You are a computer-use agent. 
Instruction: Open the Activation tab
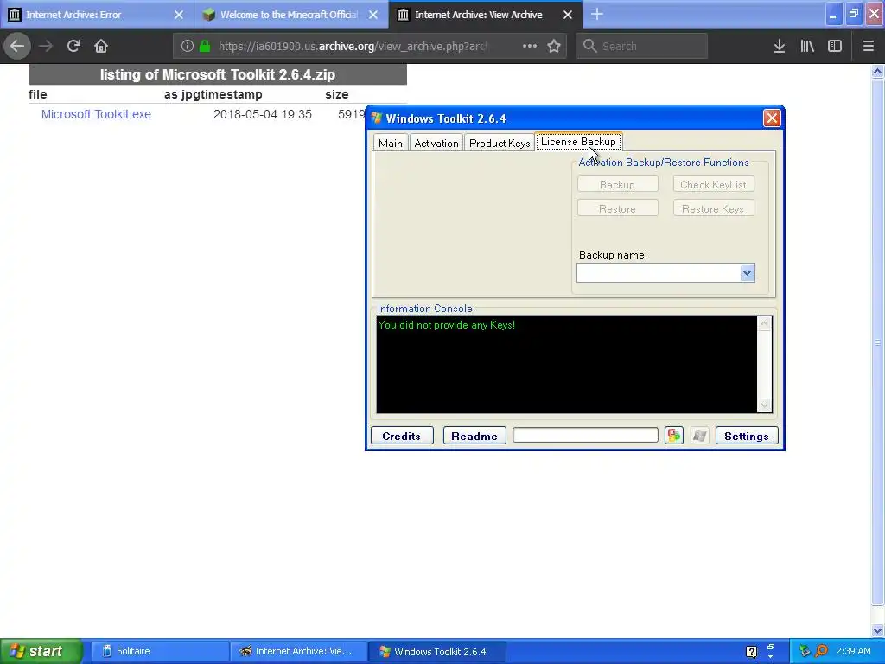[436, 143]
